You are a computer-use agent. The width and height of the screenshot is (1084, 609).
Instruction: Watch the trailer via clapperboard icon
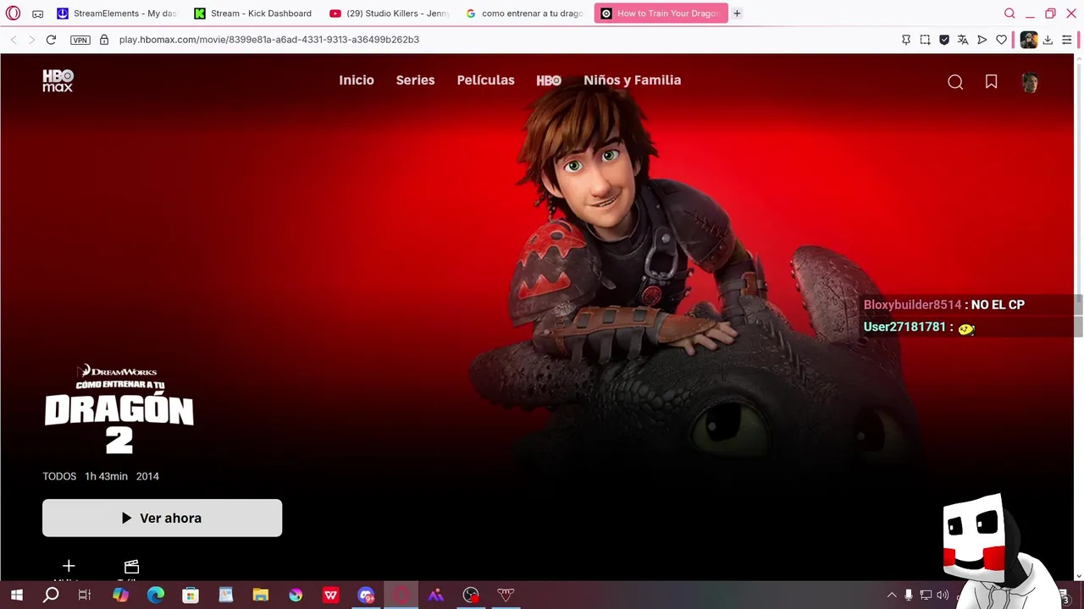click(x=131, y=566)
